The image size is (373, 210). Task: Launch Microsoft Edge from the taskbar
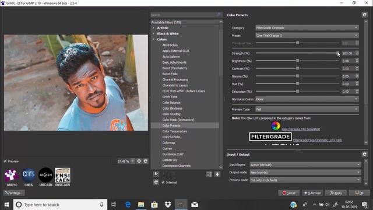128,205
